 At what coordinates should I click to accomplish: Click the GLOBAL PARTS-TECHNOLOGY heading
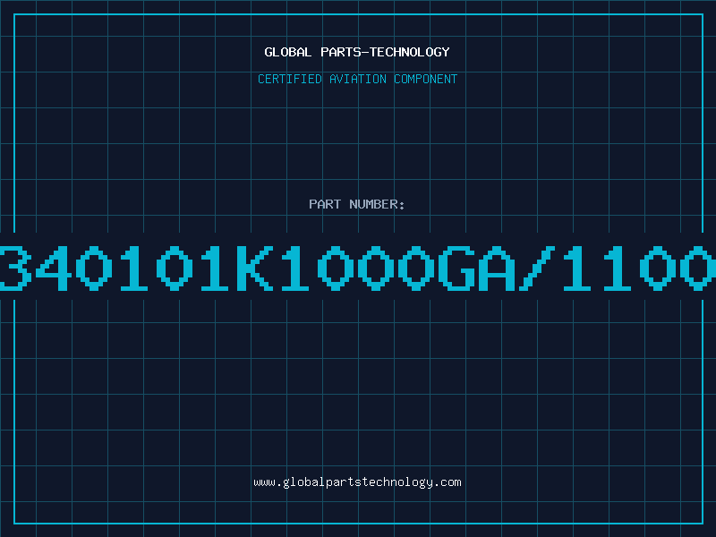pos(357,52)
